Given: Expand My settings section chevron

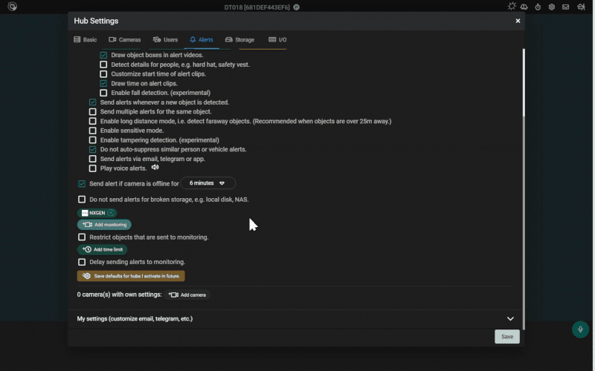Looking at the screenshot, I should tap(510, 319).
